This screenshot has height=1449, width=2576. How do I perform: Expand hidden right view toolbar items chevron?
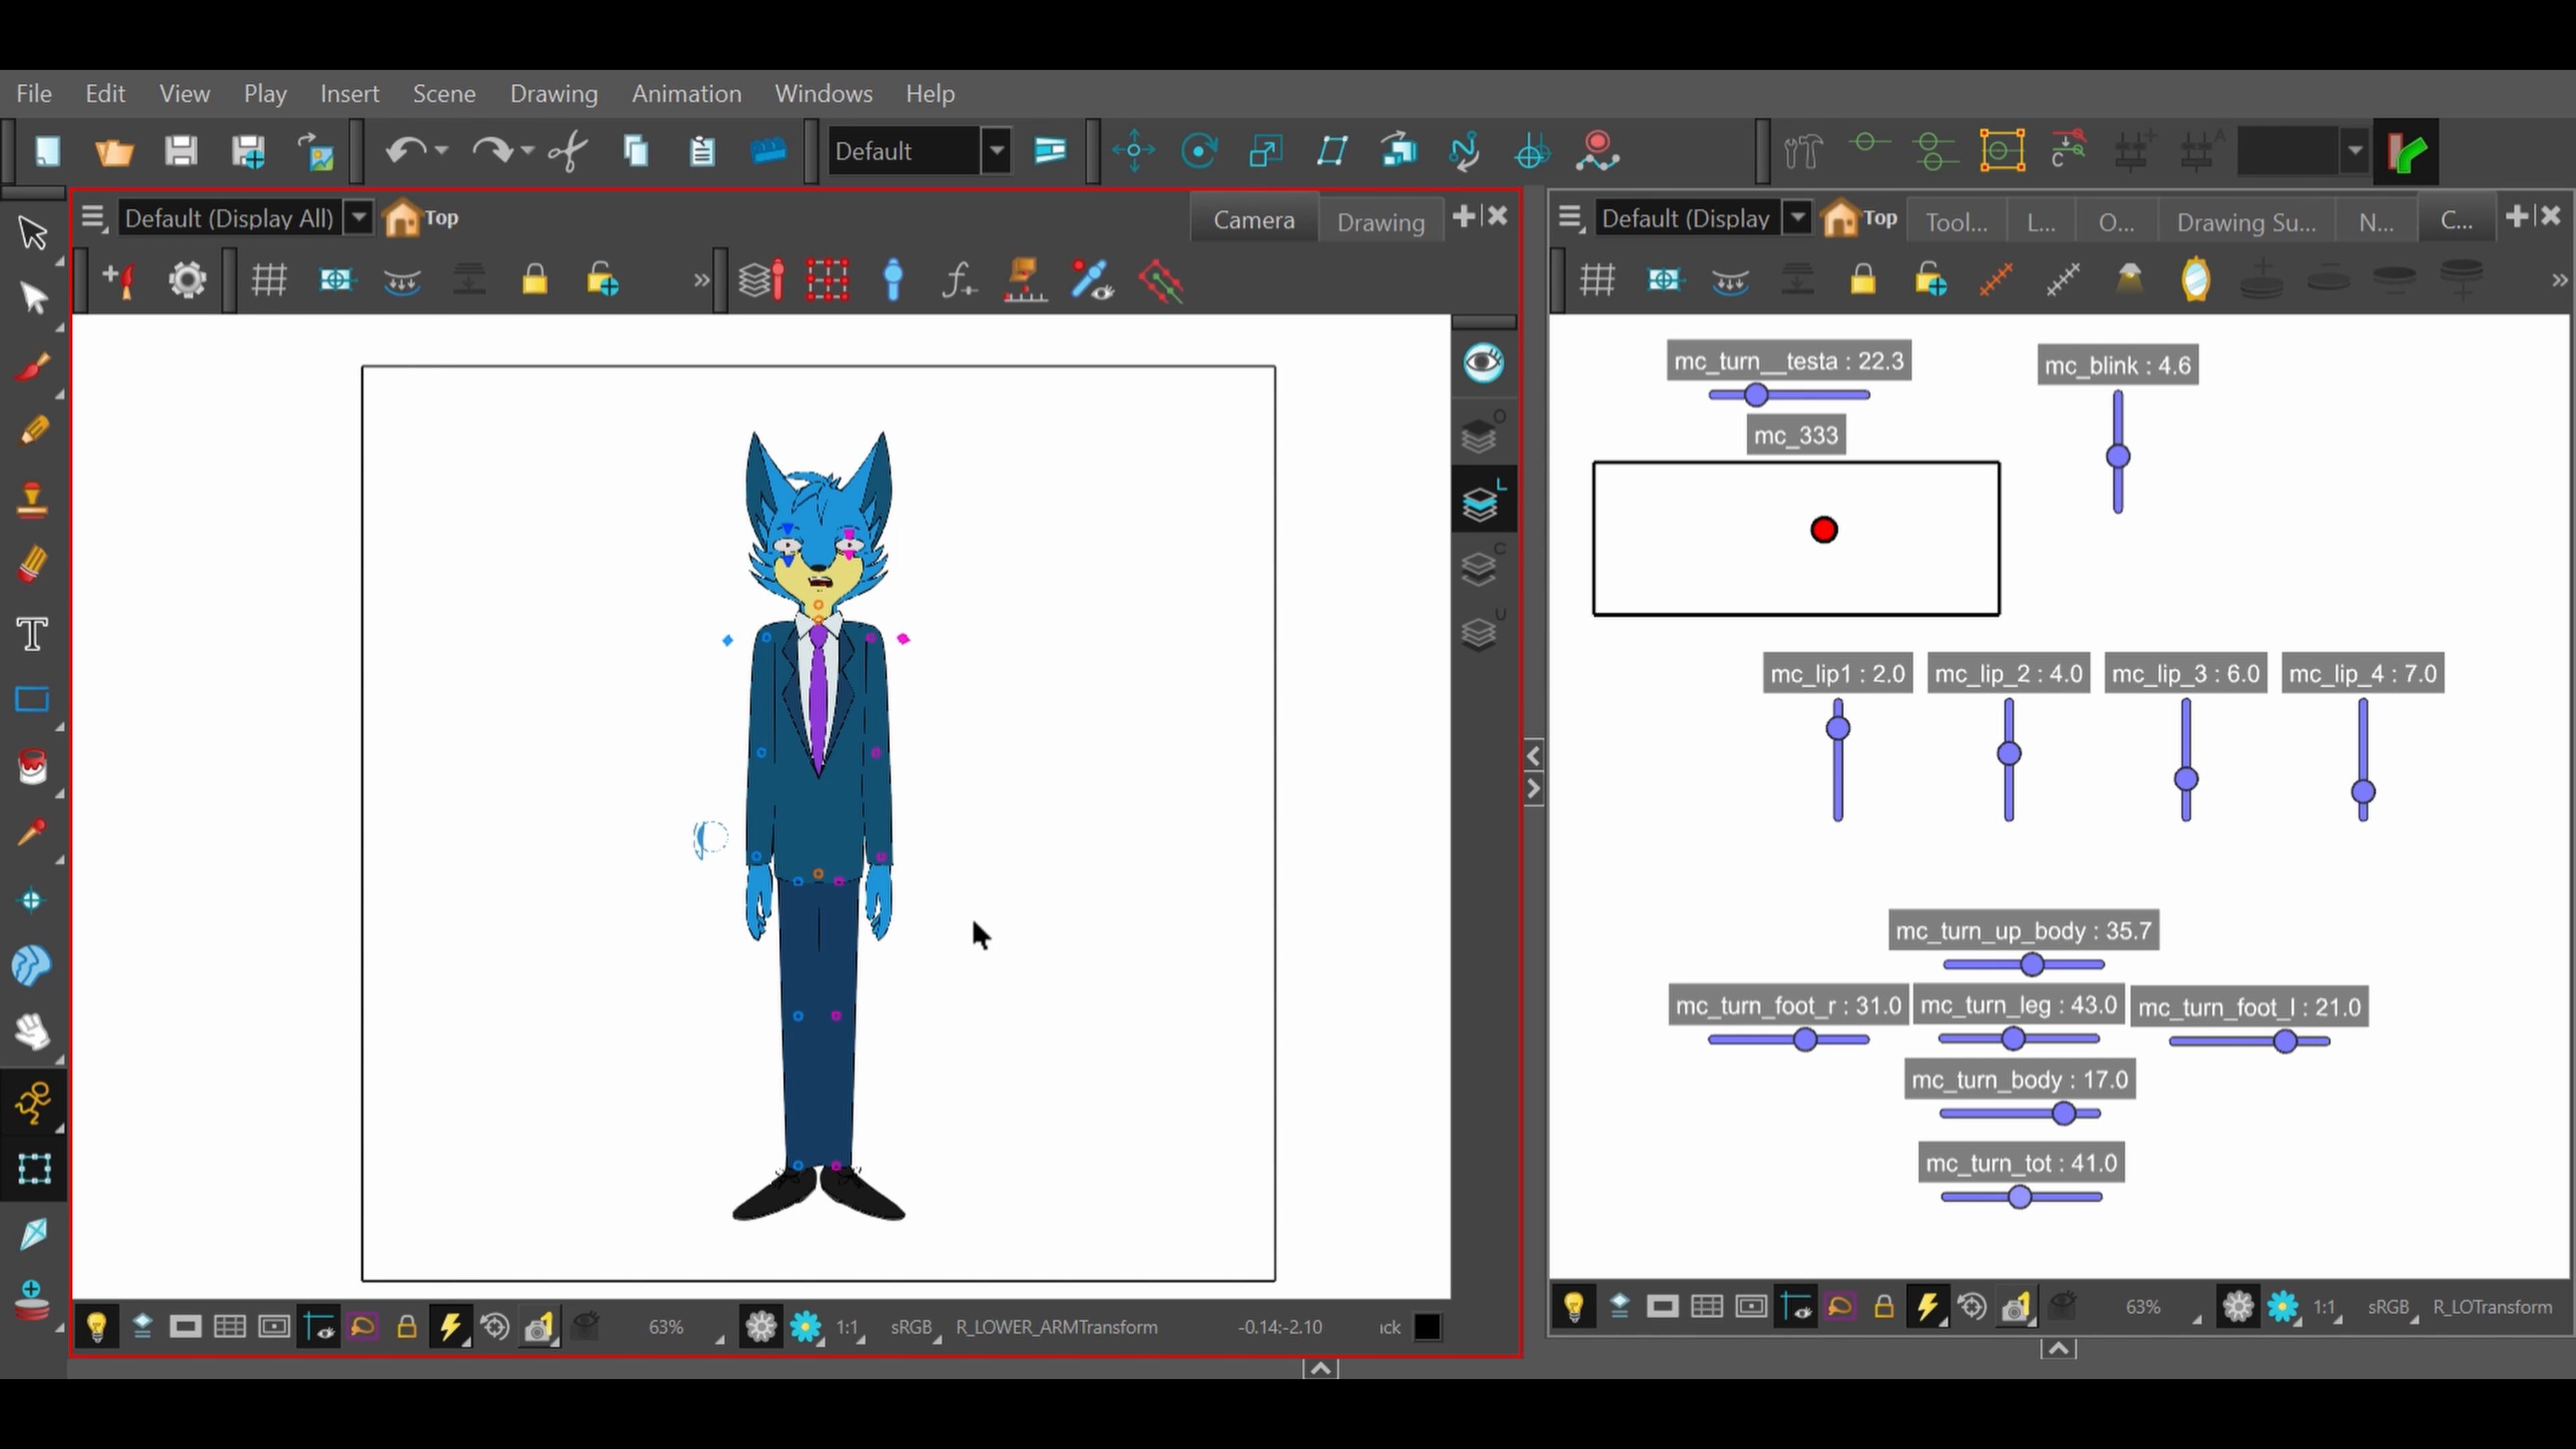click(x=2559, y=281)
